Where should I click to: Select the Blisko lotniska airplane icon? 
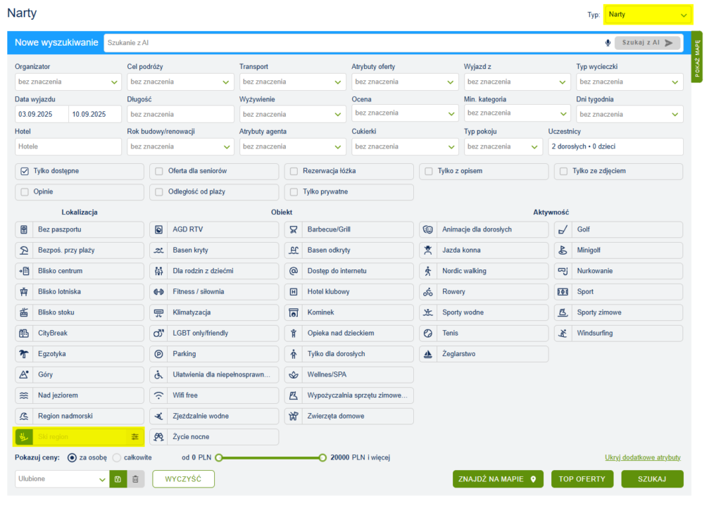click(24, 291)
